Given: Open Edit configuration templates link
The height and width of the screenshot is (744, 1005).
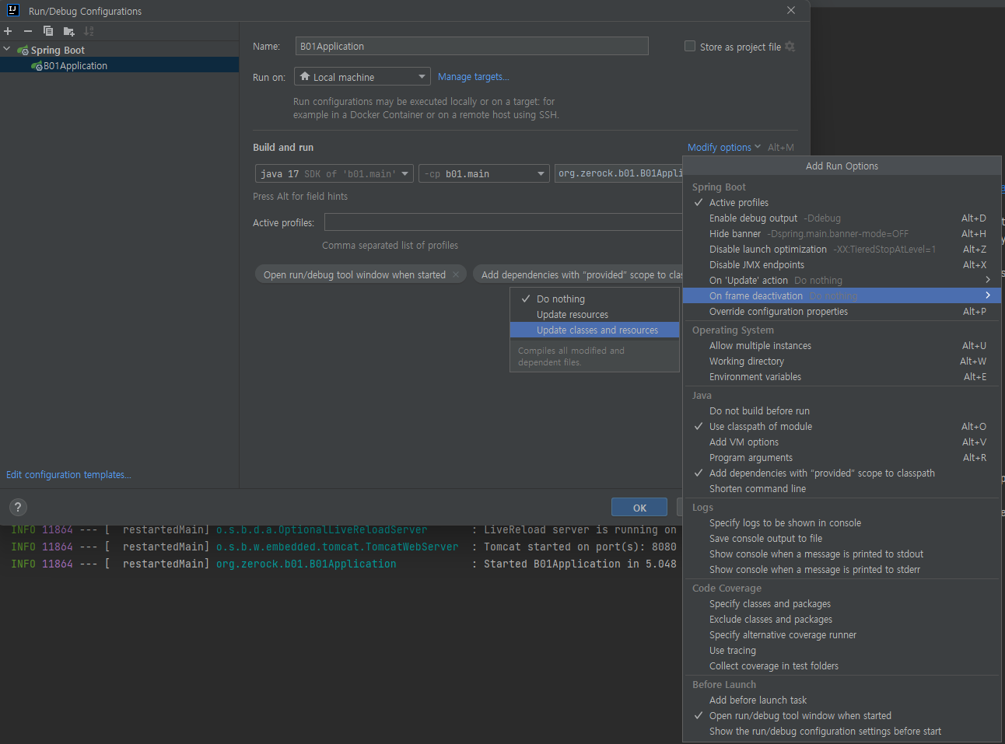Looking at the screenshot, I should tap(68, 474).
